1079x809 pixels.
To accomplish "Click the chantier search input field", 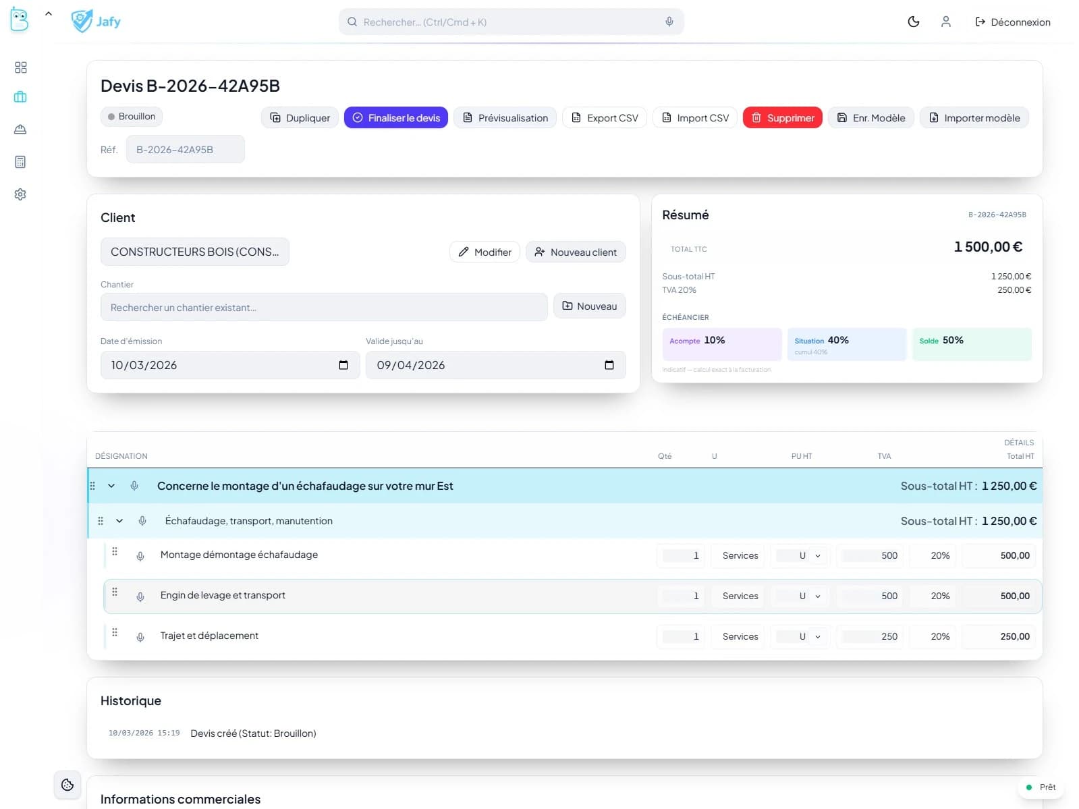I will point(323,308).
